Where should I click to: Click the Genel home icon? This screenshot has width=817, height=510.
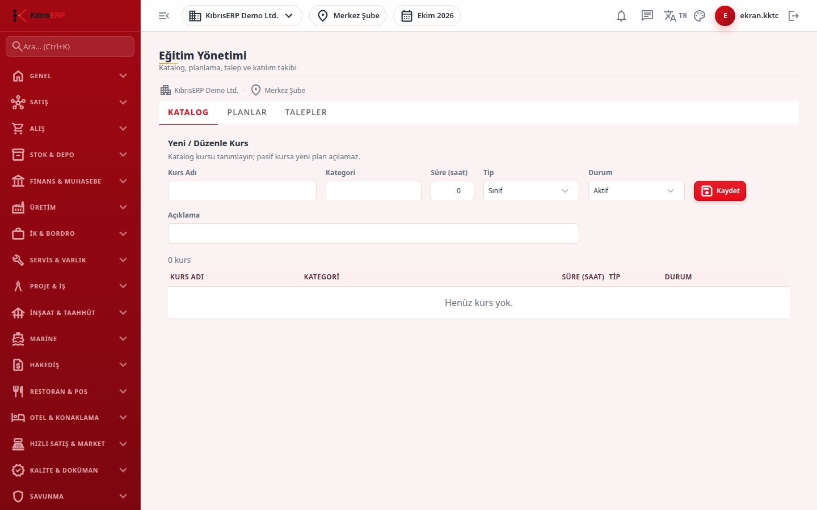18,76
